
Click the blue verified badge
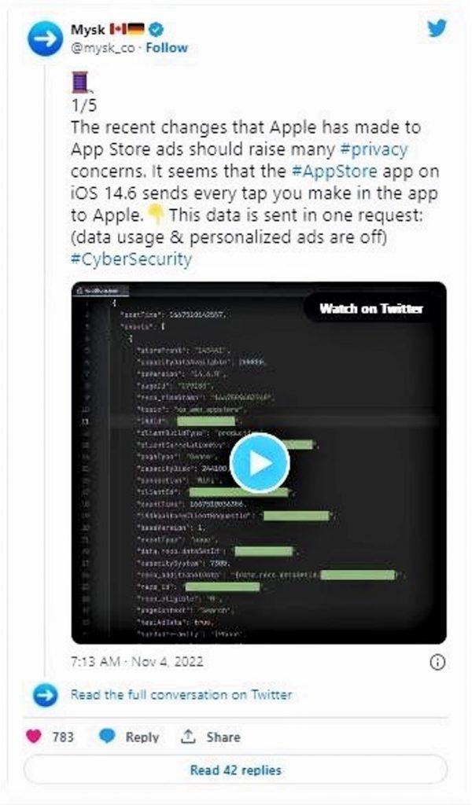(158, 29)
